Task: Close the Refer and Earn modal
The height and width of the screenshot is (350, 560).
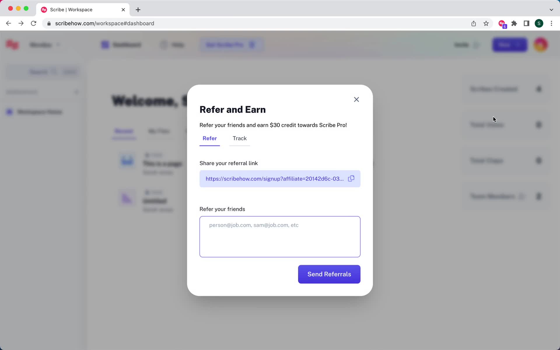Action: click(356, 99)
